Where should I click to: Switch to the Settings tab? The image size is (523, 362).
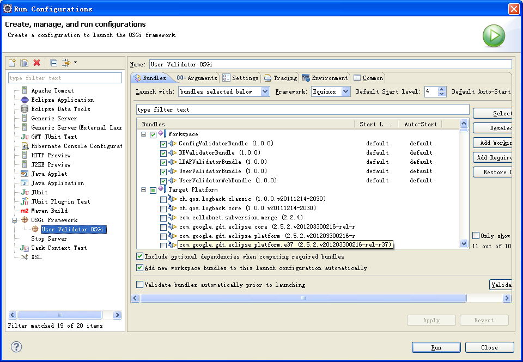(240, 78)
